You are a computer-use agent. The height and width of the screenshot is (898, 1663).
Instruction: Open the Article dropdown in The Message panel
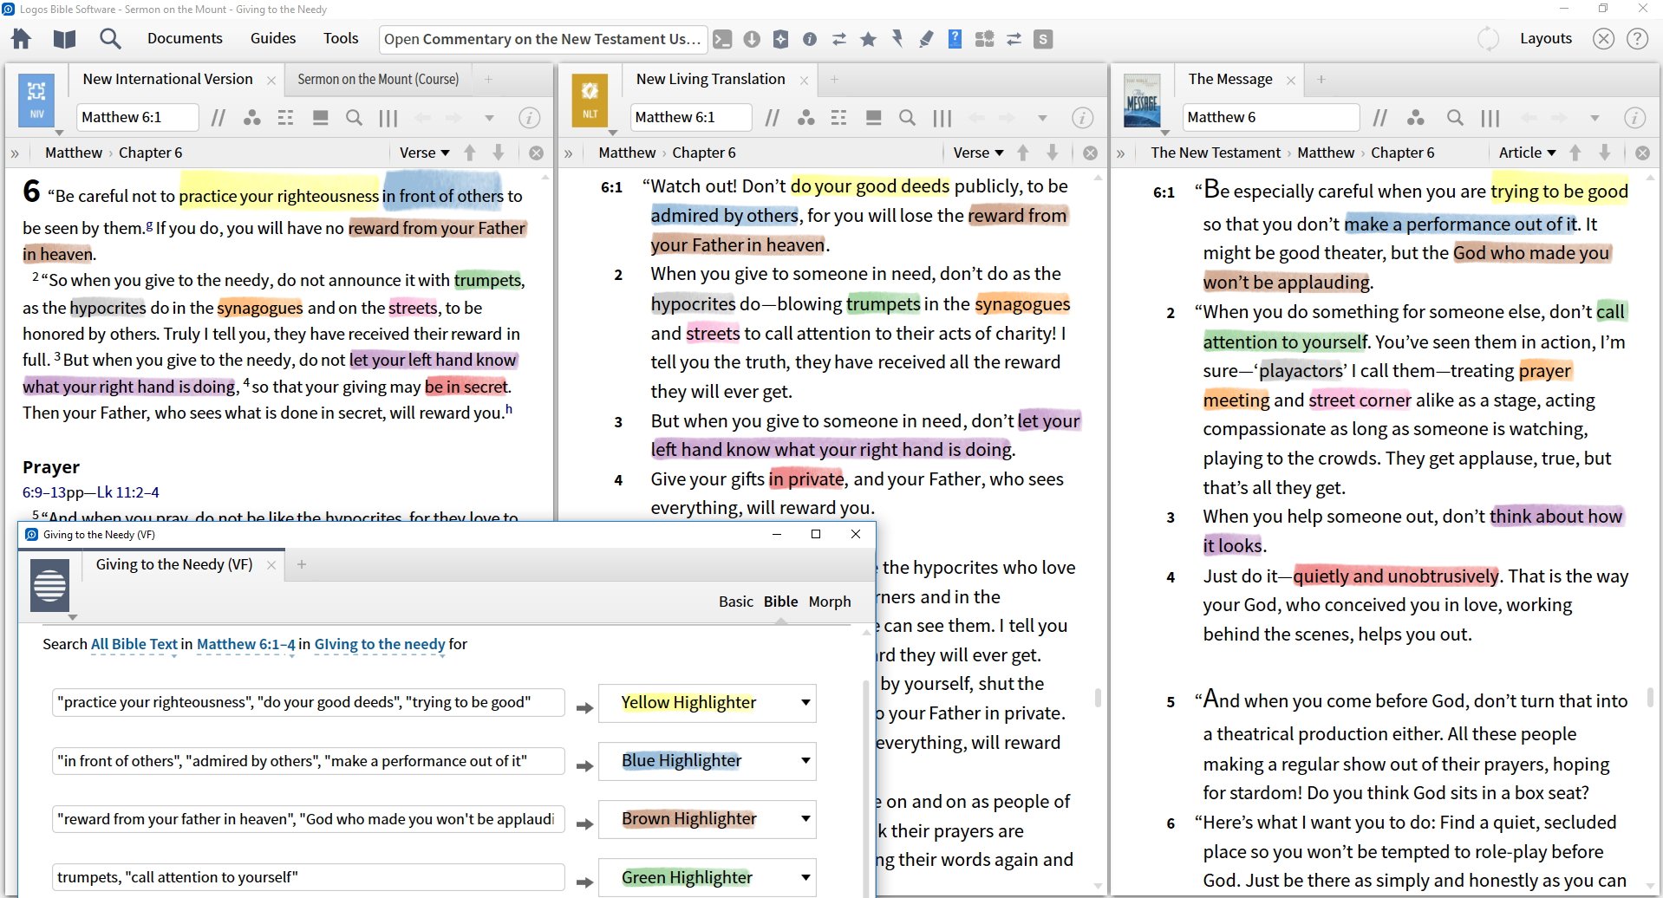[x=1527, y=153]
